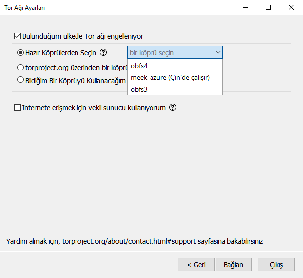Minimize the Tor Ağı Ayarları window
Image resolution: width=303 pixels, height=278 pixels.
tap(245, 7)
